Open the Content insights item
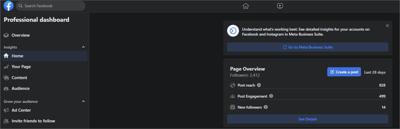This screenshot has width=400, height=129. (x=45, y=78)
